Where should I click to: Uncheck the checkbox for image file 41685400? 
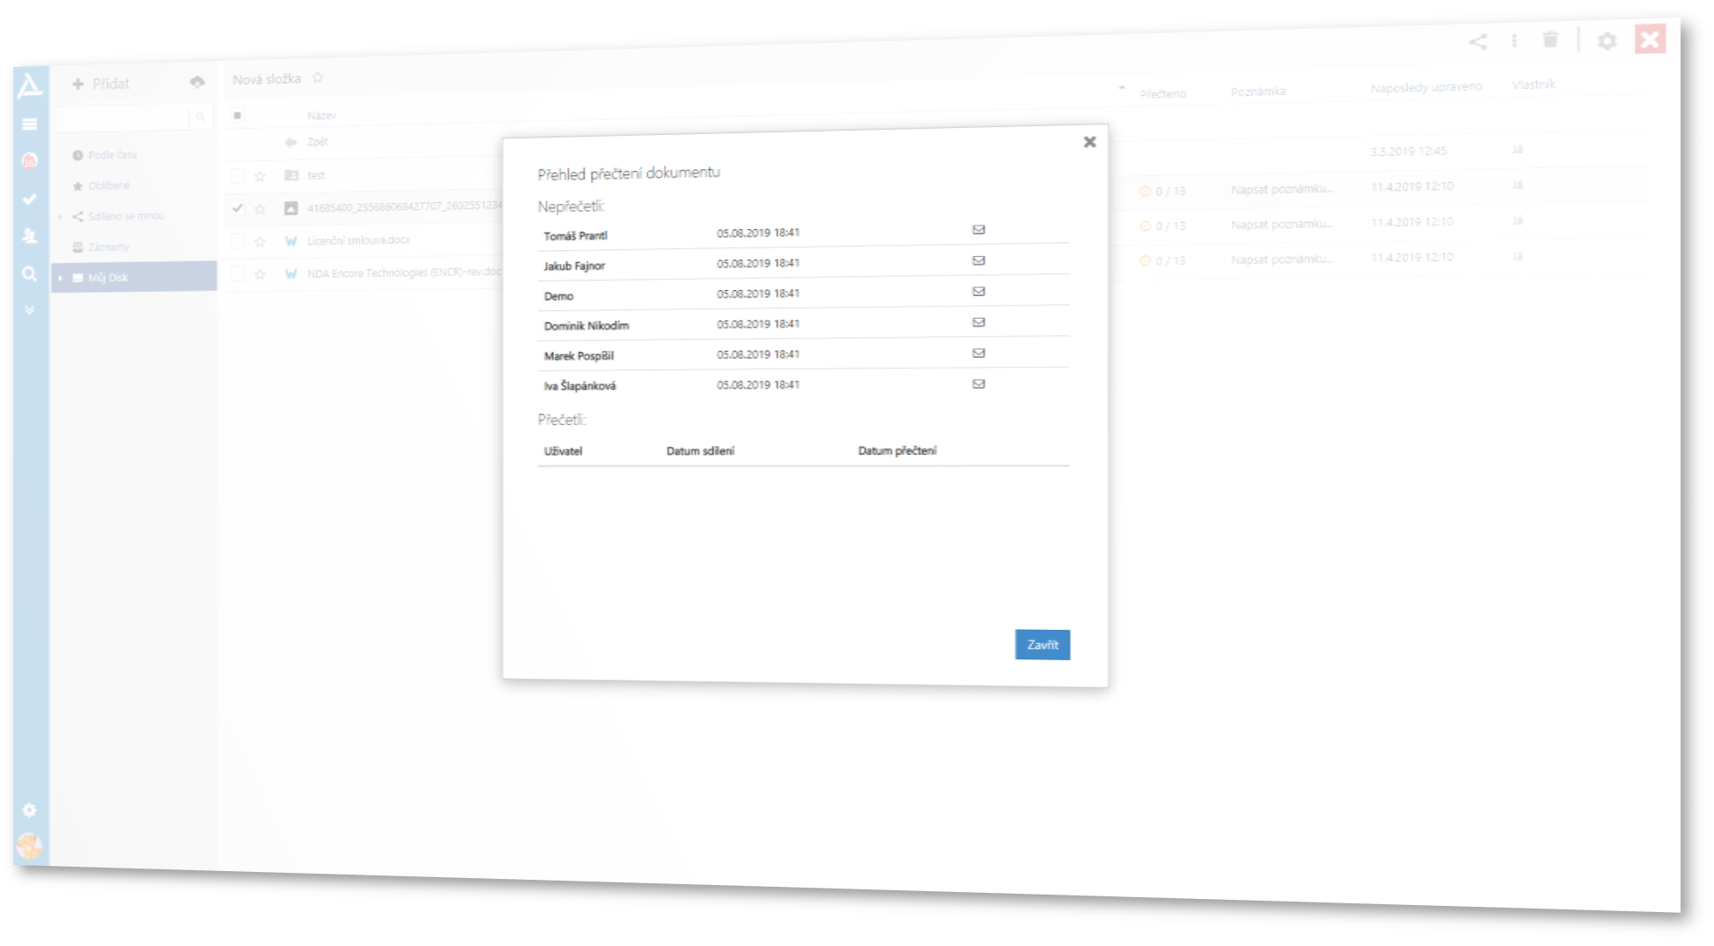(238, 208)
